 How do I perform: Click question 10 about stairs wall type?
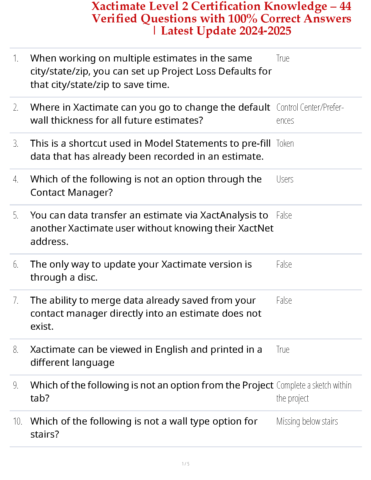point(144,428)
